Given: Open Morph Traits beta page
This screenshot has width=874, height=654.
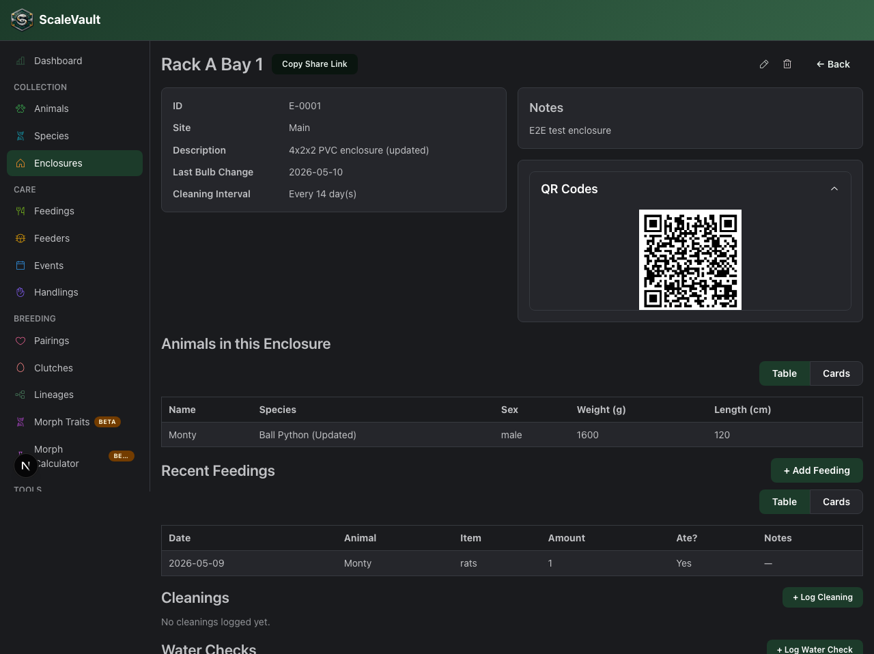Looking at the screenshot, I should (x=75, y=422).
